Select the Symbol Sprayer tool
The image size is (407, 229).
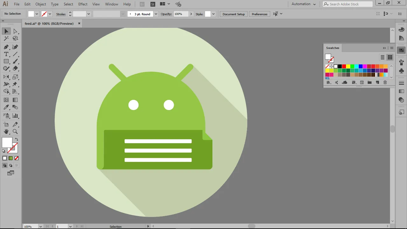click(6, 116)
